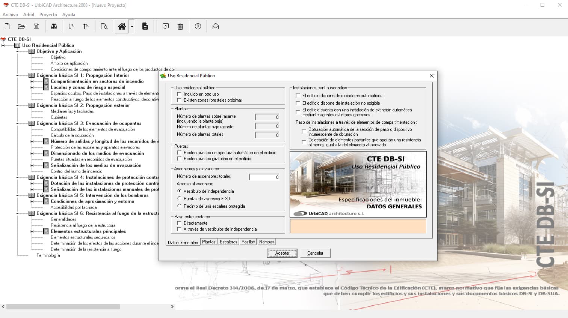Open a project with the folder icon

[x=21, y=26]
